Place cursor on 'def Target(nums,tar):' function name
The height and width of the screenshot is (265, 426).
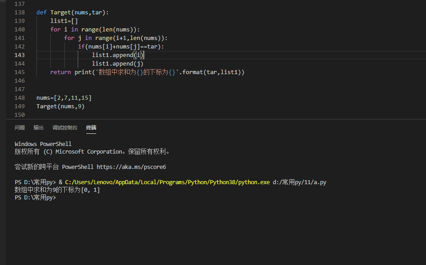click(61, 13)
